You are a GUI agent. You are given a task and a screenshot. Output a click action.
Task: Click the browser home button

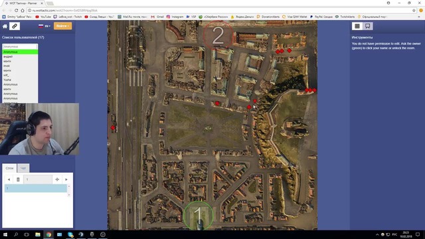click(x=23, y=11)
